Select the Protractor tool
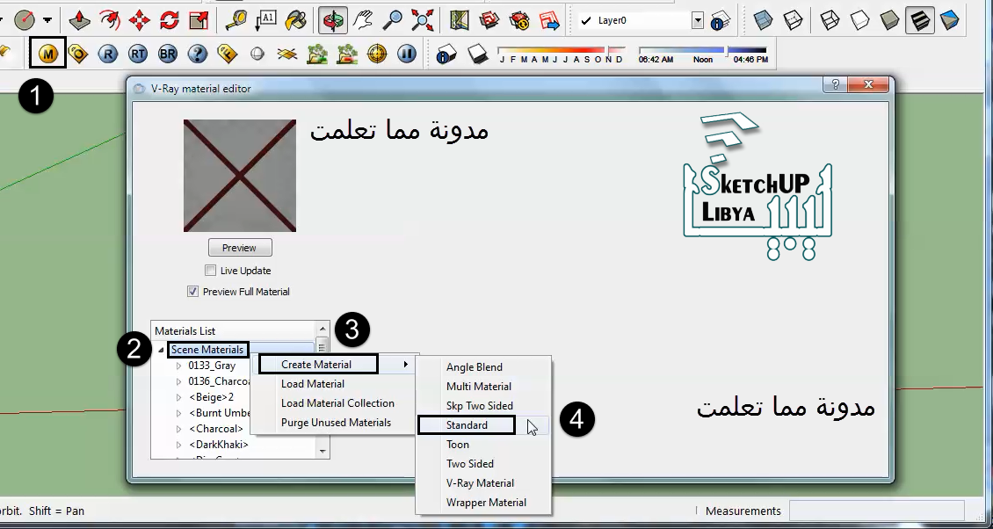The image size is (993, 529). tap(24, 20)
